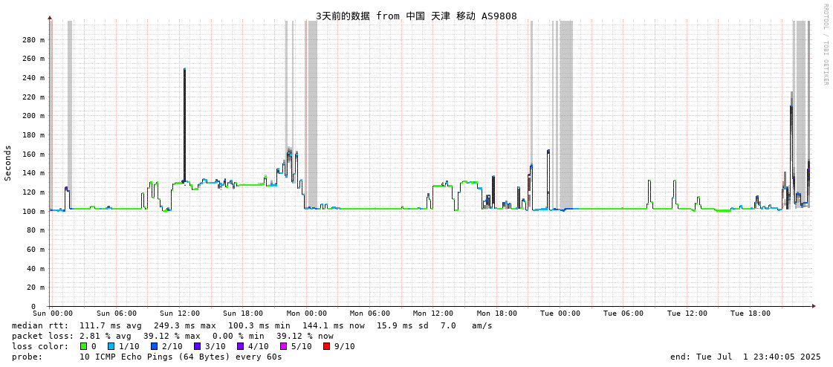Select the '60 m' y-axis tick label
Image resolution: width=833 pixels, height=367 pixels.
click(36, 249)
